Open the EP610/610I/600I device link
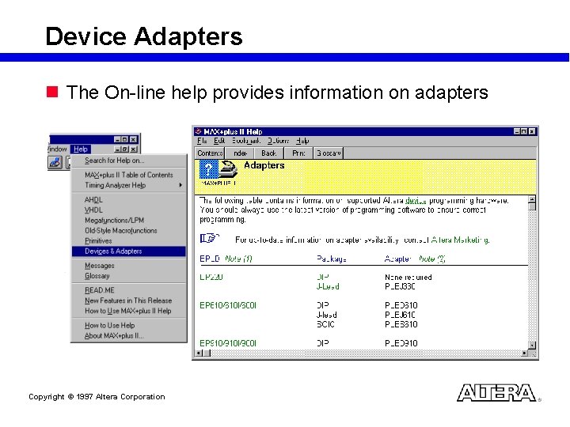570x427 pixels. click(x=228, y=306)
